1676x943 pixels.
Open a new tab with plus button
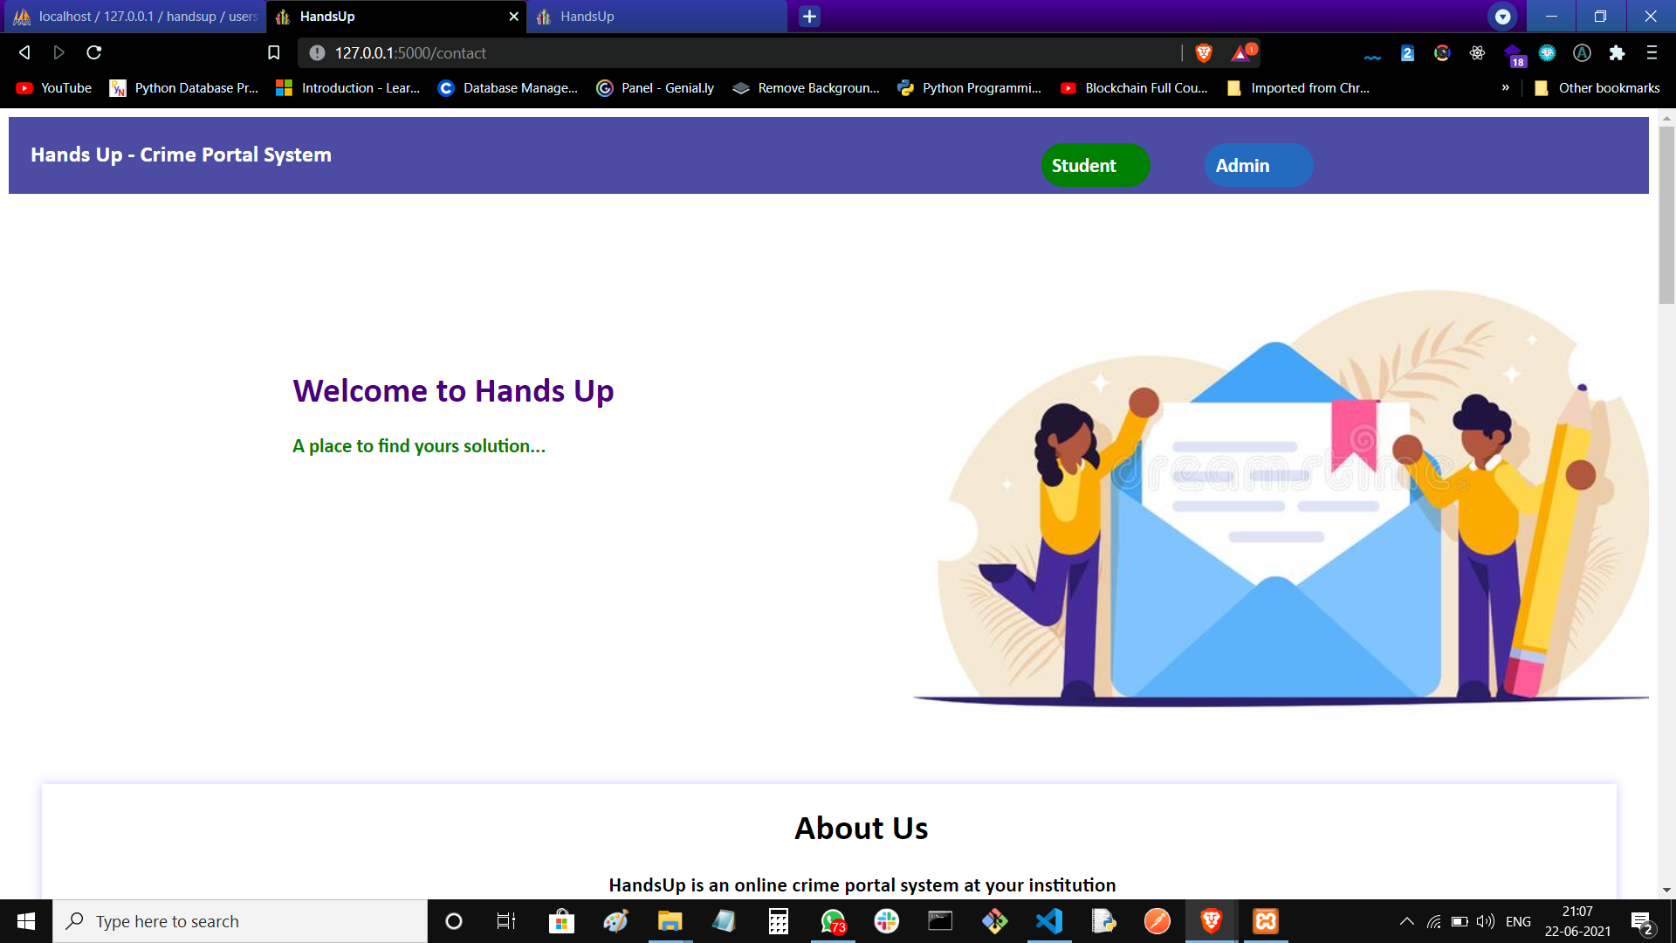[809, 17]
